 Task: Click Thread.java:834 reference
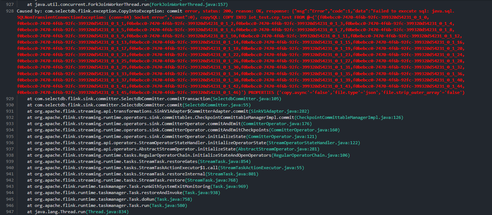(108, 212)
